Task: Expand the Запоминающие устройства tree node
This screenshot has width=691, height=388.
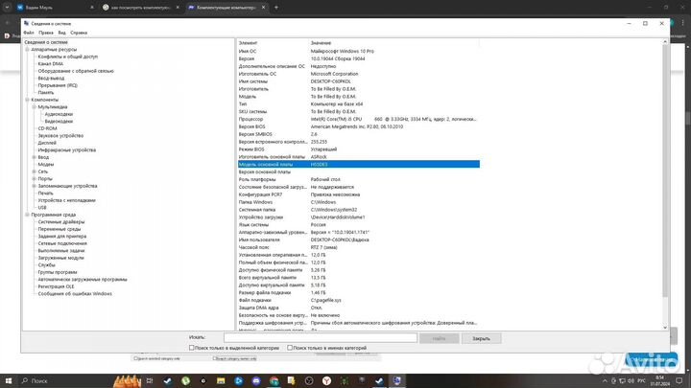Action: [x=35, y=186]
